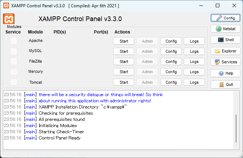Click the Apache Admin button
The width and height of the screenshot is (243, 158).
pyautogui.click(x=147, y=41)
